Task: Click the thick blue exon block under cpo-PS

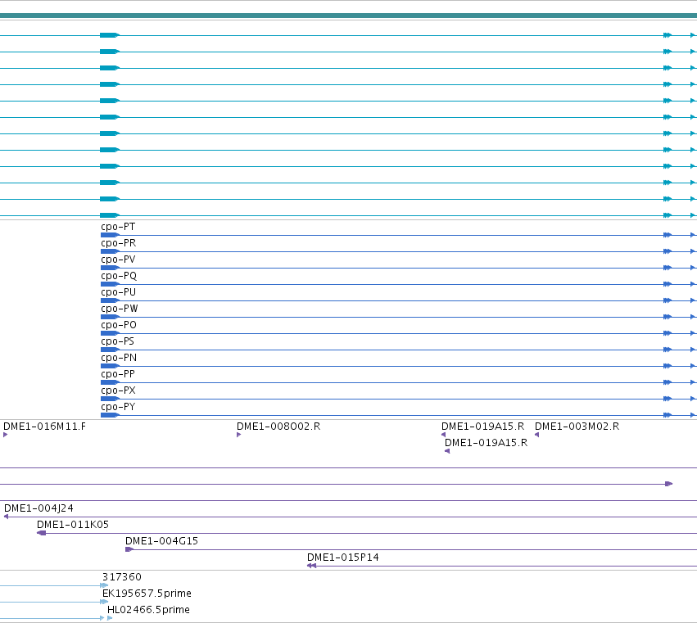Action: pos(110,350)
